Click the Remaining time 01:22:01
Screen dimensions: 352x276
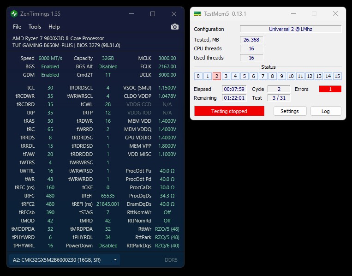pos(234,98)
